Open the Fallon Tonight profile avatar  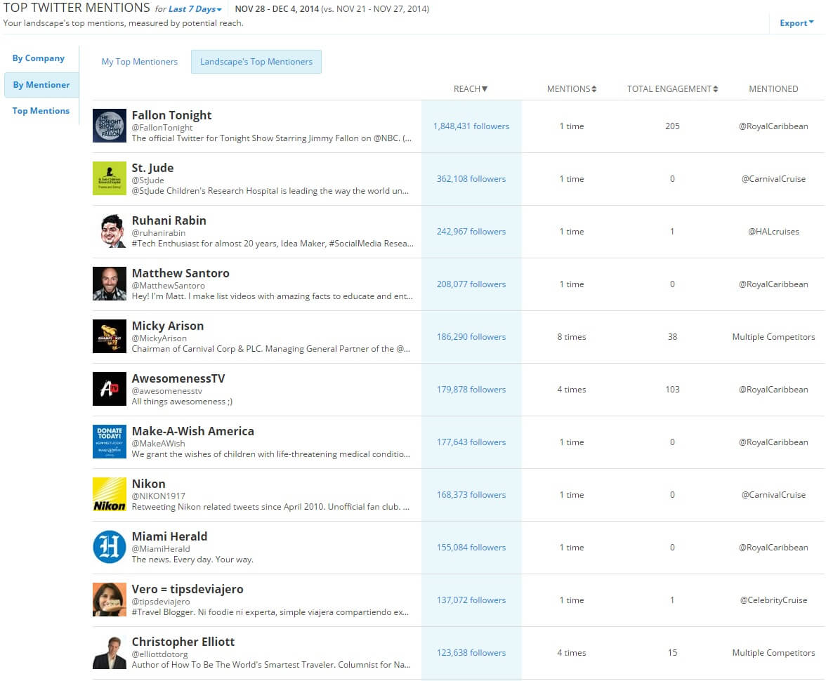[x=110, y=126]
